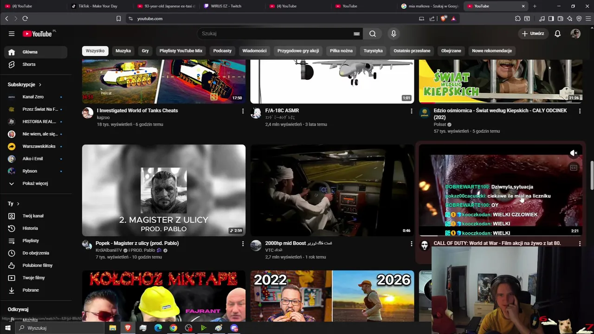
Task: Open the notifications bell
Action: point(558,33)
